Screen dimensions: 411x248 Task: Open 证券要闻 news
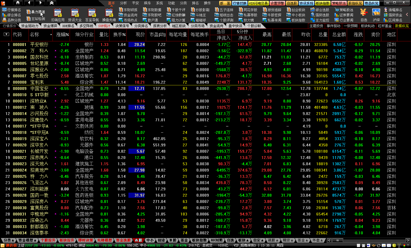coord(344,15)
